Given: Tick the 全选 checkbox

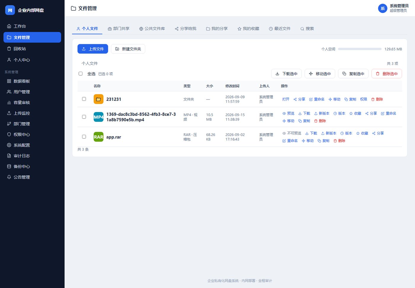Looking at the screenshot, I should 80,73.
